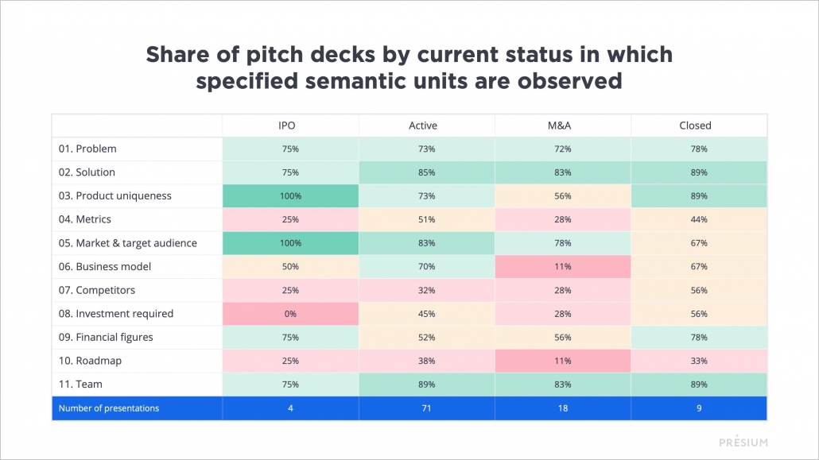Click the chart title text

[x=409, y=68]
